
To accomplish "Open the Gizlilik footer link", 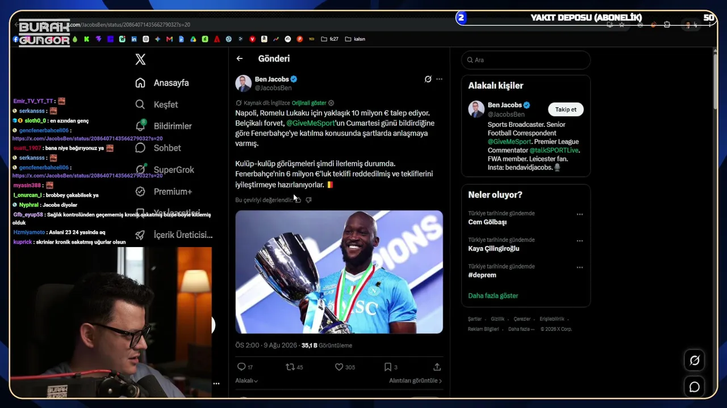I will coord(498,319).
